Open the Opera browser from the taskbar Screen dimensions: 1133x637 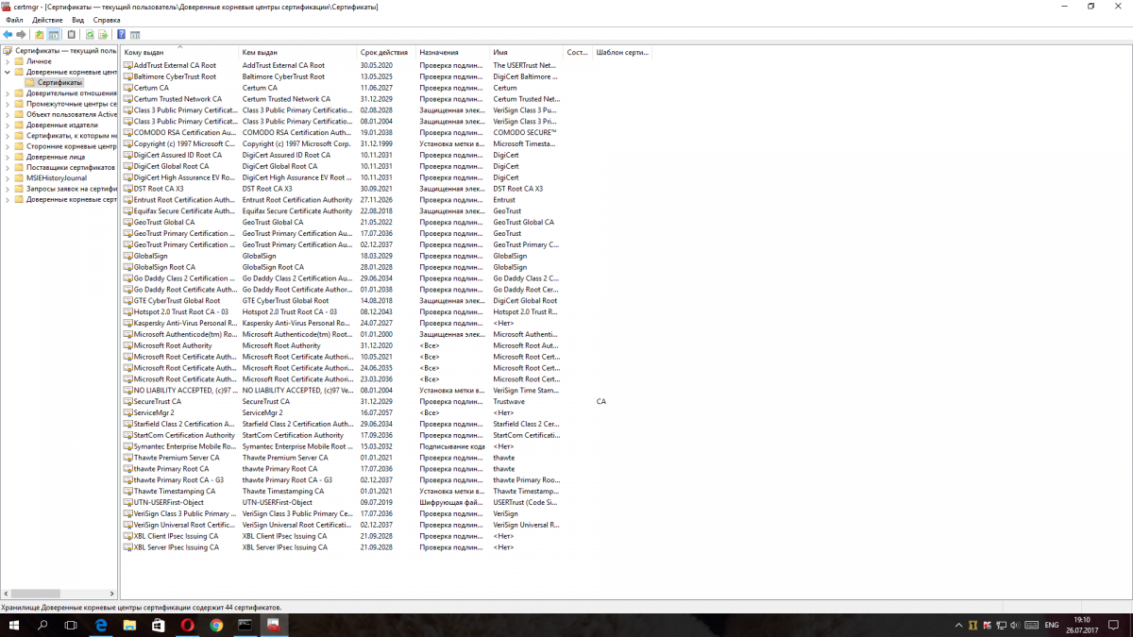[187, 625]
